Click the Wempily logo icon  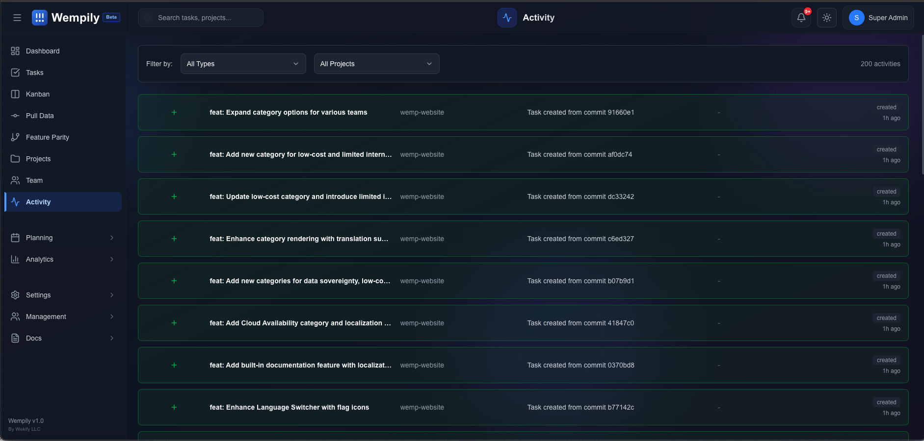(40, 18)
